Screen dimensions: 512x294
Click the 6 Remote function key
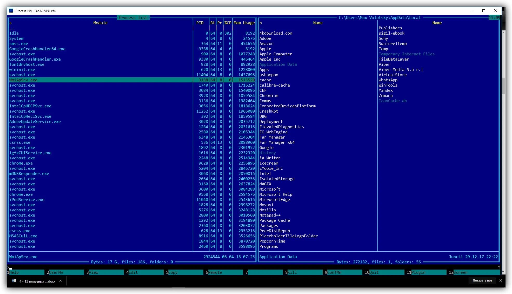tap(224, 272)
